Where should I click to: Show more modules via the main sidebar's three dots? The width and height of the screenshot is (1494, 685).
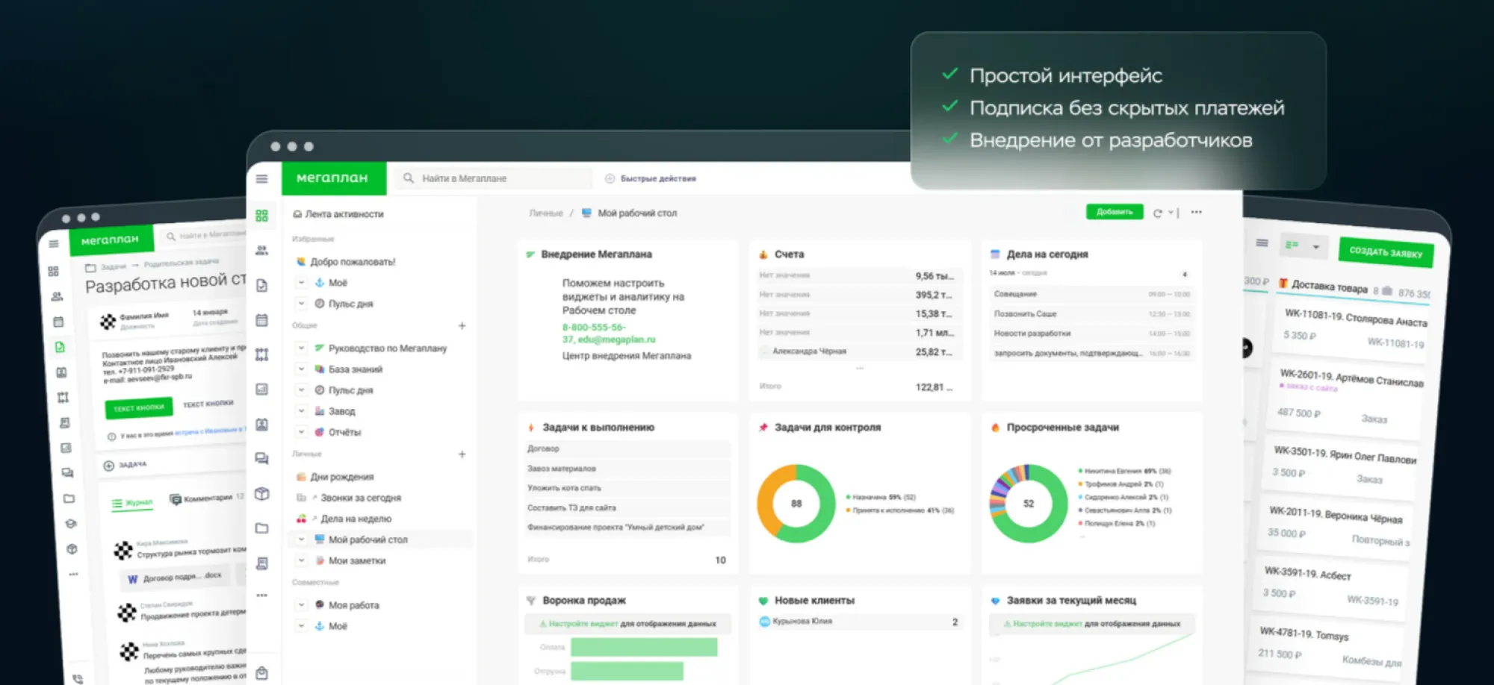coord(261,595)
